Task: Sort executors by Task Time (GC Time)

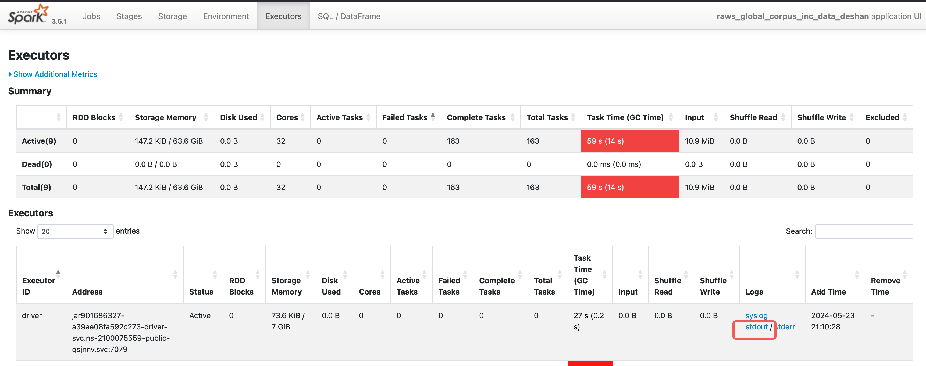Action: [590, 275]
